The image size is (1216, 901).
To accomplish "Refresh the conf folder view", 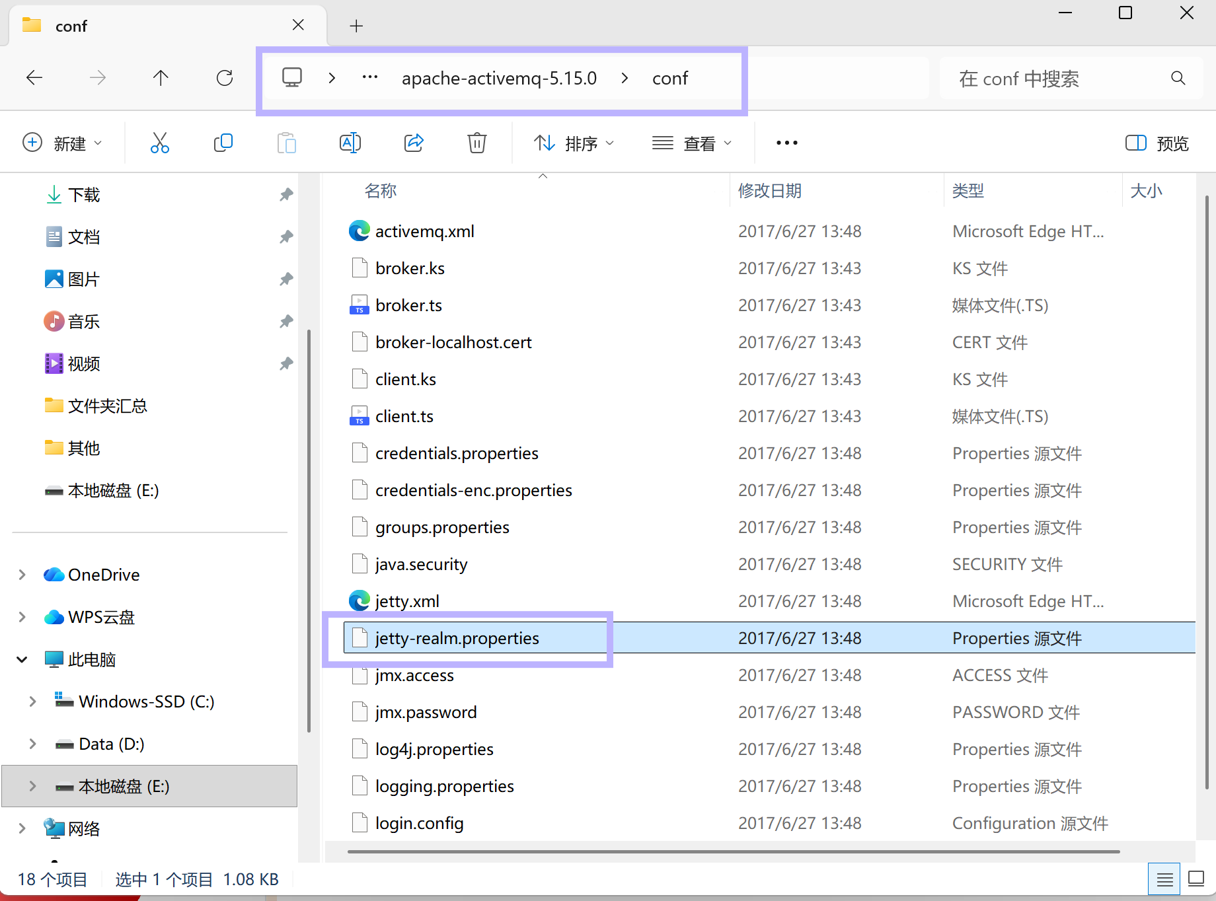I will (x=225, y=78).
